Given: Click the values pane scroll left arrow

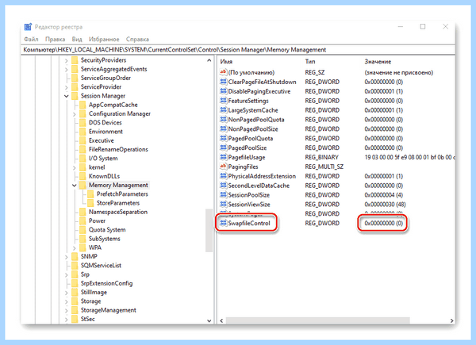Looking at the screenshot, I should pos(221,320).
